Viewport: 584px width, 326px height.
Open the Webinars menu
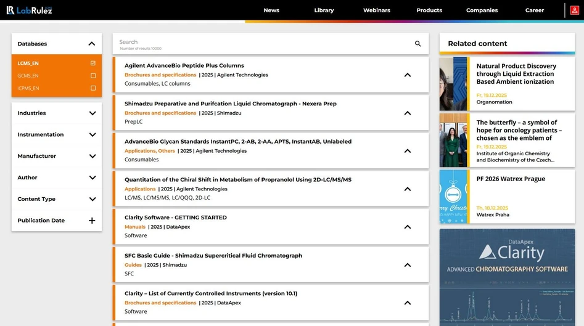(x=376, y=10)
